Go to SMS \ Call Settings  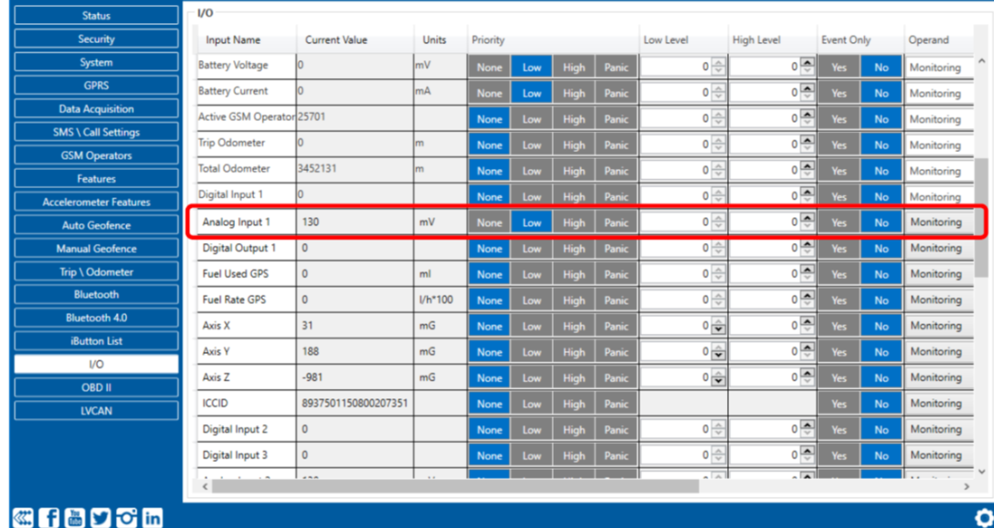96,132
